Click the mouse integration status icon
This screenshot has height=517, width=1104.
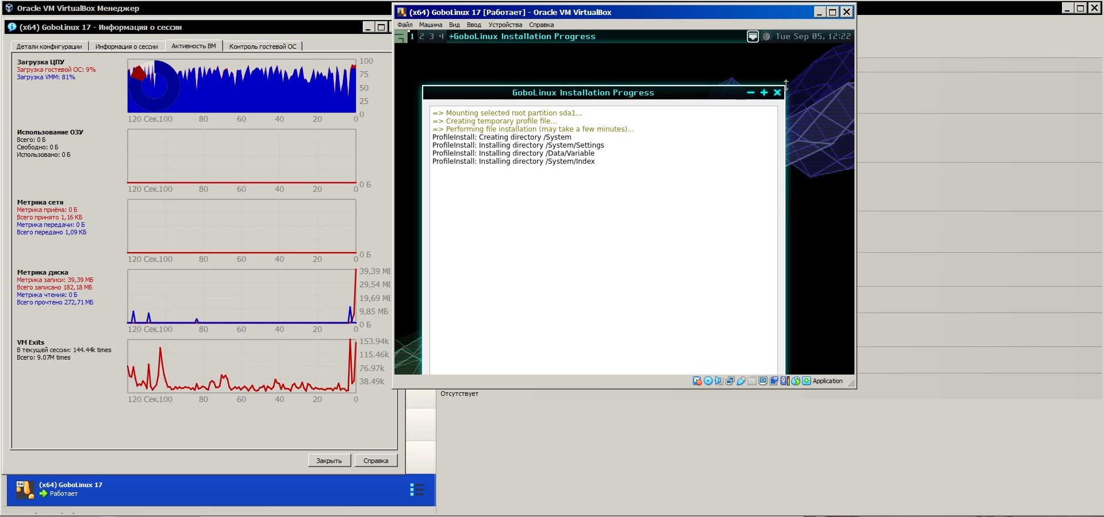(x=796, y=381)
